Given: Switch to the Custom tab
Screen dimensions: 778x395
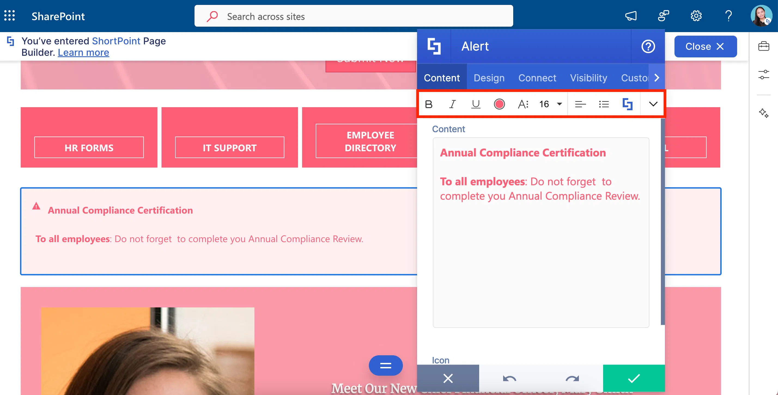Looking at the screenshot, I should coord(634,78).
